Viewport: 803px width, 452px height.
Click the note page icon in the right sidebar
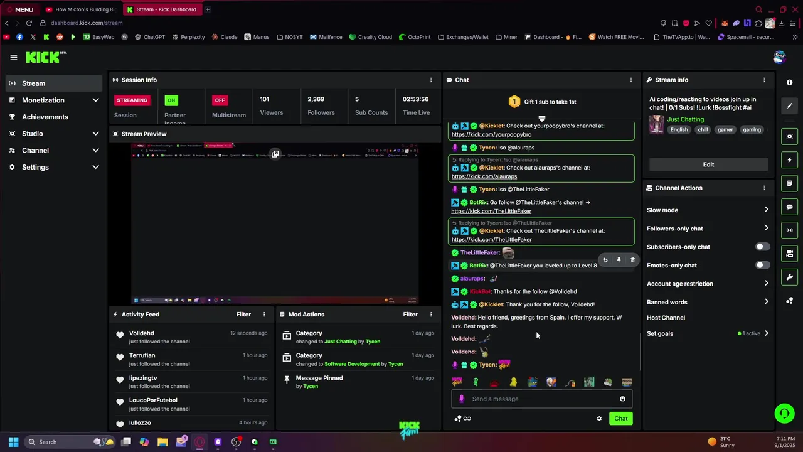pos(789,183)
